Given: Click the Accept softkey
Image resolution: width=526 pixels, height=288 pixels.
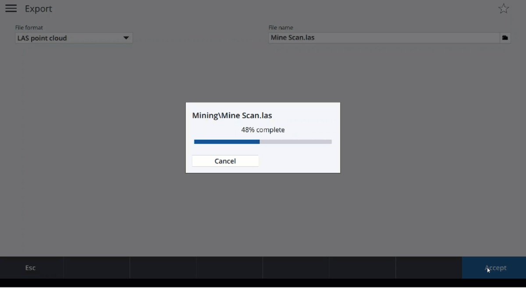Looking at the screenshot, I should coord(494,268).
